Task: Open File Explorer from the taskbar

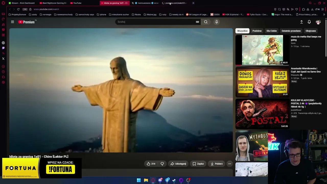Action: point(146,180)
